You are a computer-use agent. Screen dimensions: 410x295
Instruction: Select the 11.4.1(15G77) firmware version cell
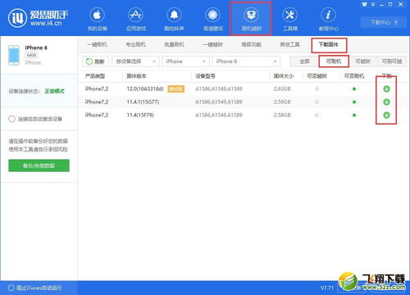tap(143, 102)
